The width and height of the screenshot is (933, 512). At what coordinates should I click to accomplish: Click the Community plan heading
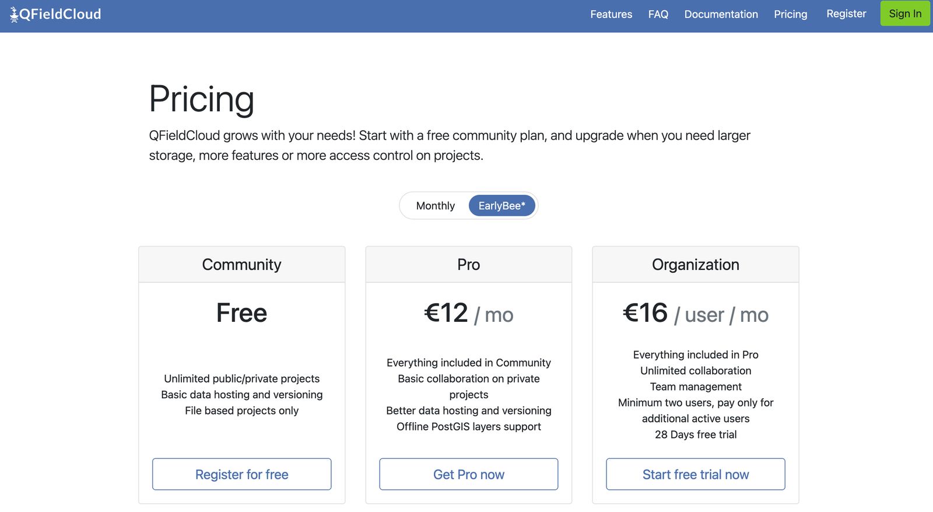pos(242,265)
